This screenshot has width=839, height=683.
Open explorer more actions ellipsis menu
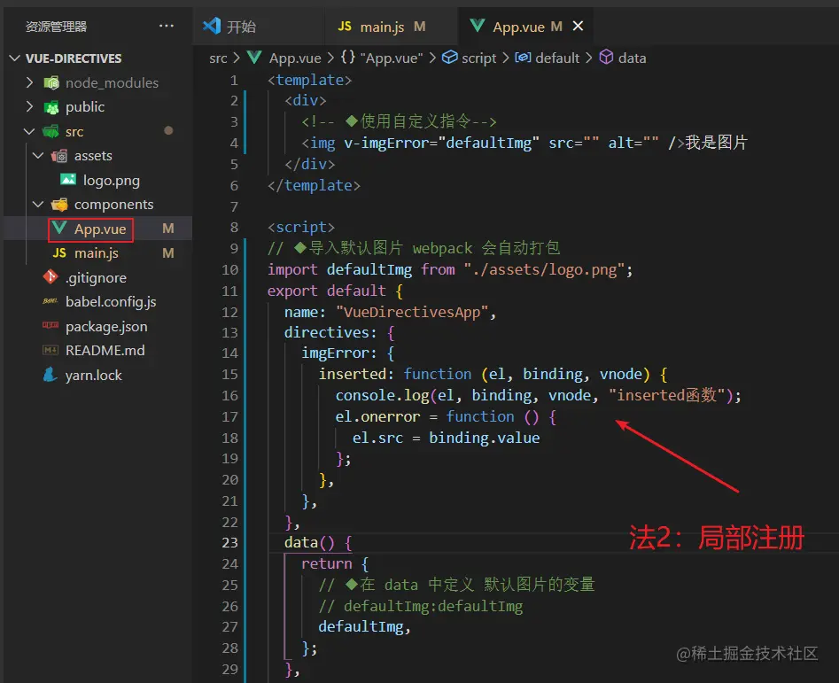pos(167,26)
